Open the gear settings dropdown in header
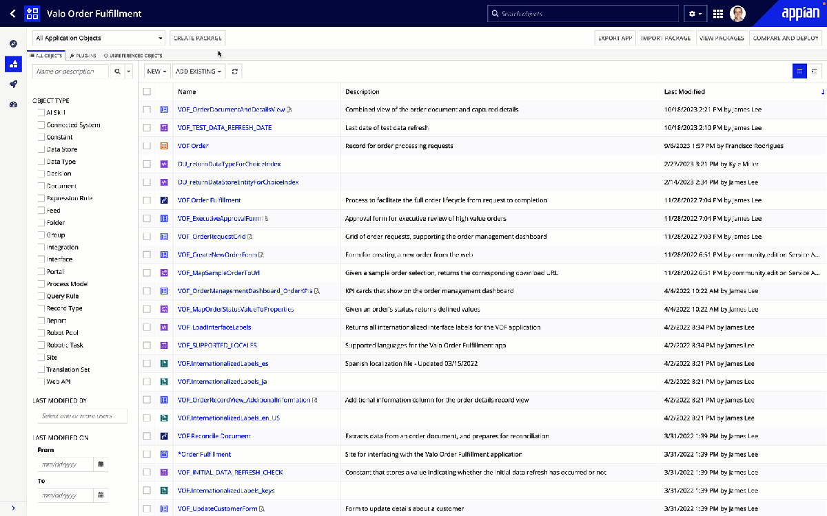This screenshot has height=516, width=827. [x=694, y=14]
